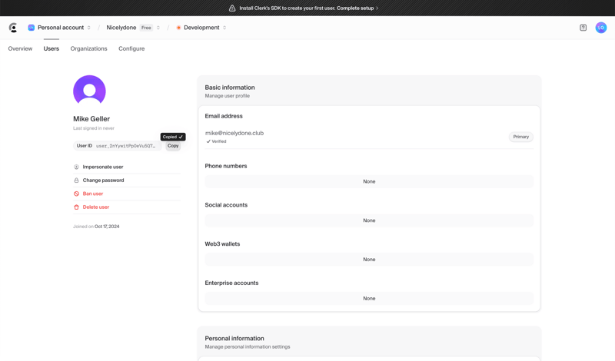The height and width of the screenshot is (361, 615).
Task: Click the Copied tooltip
Action: coord(173,137)
